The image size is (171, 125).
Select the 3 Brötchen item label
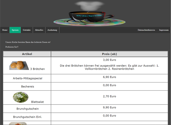[37, 69]
